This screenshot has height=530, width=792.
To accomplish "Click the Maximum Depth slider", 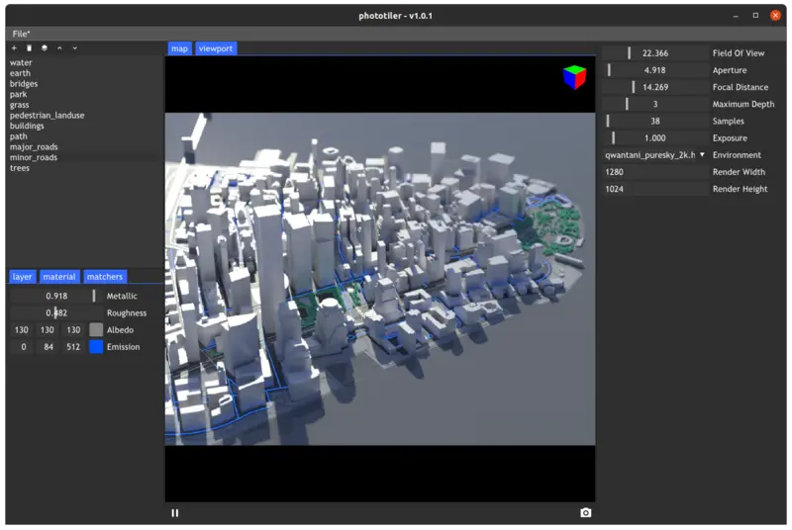I will (655, 104).
